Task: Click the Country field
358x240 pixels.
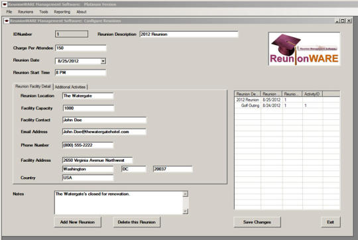Action: 88,178
